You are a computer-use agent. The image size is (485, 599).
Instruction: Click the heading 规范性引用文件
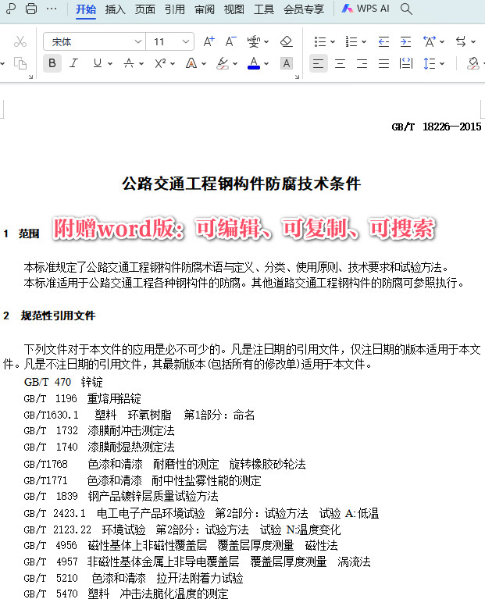click(x=58, y=316)
